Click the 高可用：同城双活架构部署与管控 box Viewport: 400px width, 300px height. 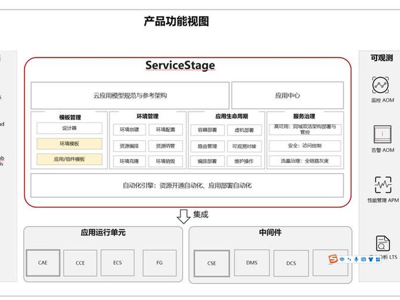305,129
